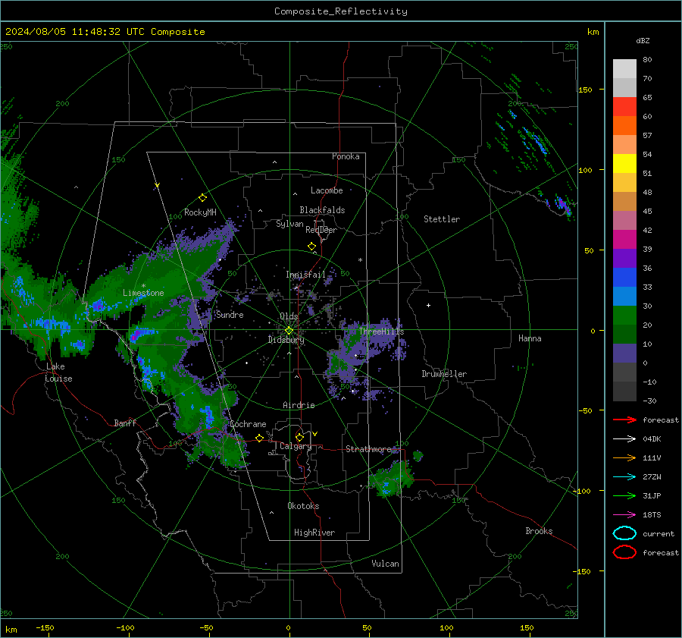Click the Hanna city label
The image size is (682, 638).
coord(530,338)
